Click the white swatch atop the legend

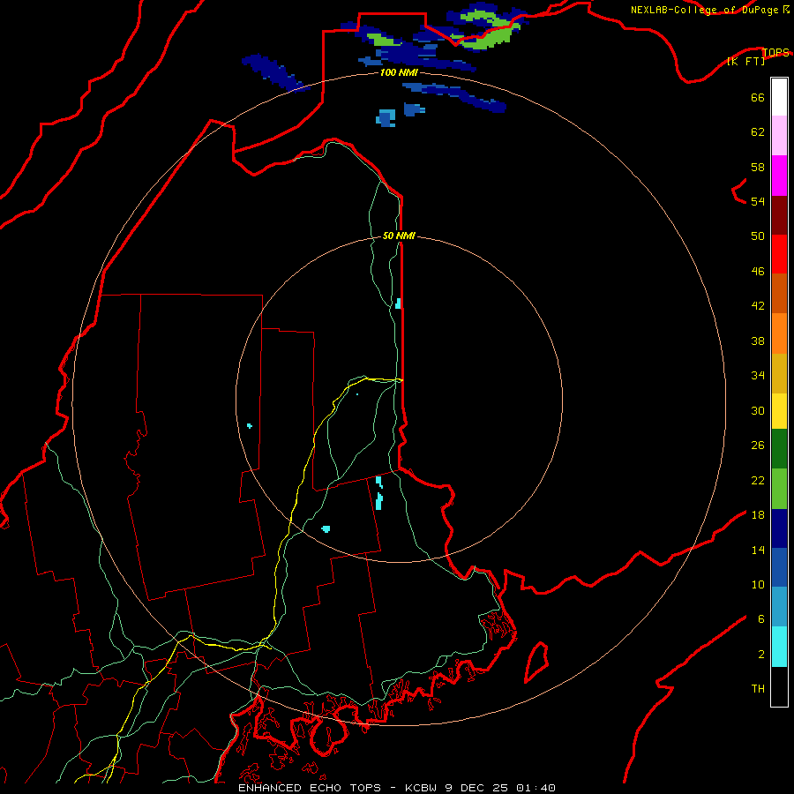779,97
